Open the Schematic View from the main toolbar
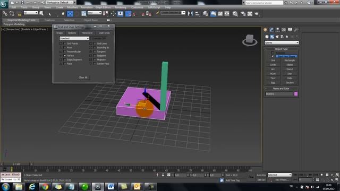The image size is (340, 191). 227,14
